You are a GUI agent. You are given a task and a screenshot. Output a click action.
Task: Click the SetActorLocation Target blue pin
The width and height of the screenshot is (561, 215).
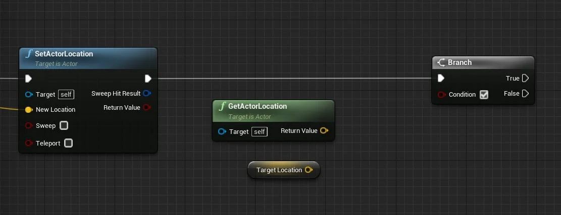tap(29, 94)
